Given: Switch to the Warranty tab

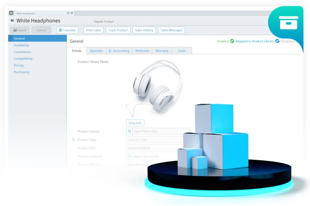Looking at the screenshot, I should (x=162, y=51).
